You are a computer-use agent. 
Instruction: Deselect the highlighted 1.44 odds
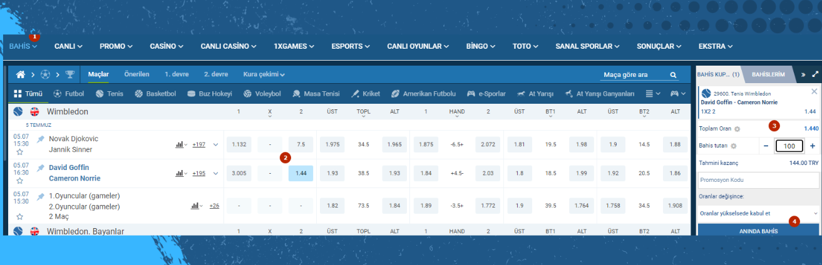(301, 173)
